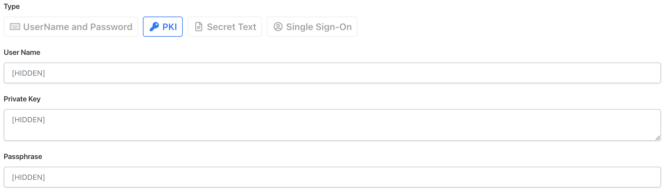
Task: Click the UserName and Password label text
Action: coord(78,27)
